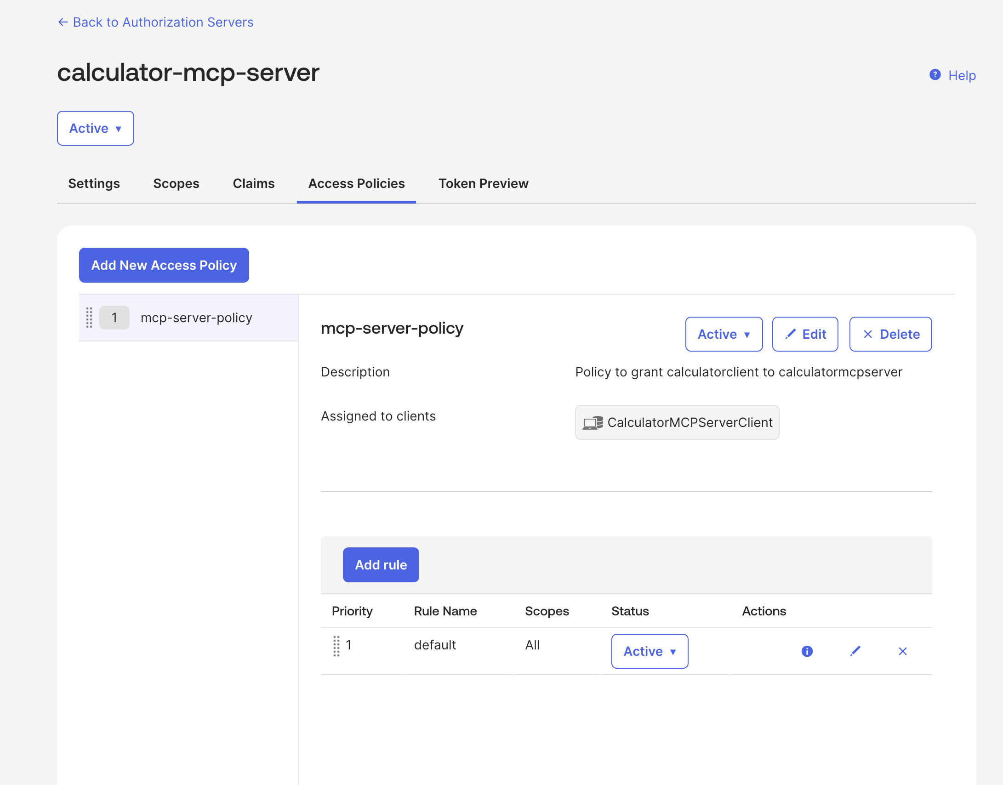The width and height of the screenshot is (1003, 785).
Task: Click the Priority column header
Action: (352, 611)
